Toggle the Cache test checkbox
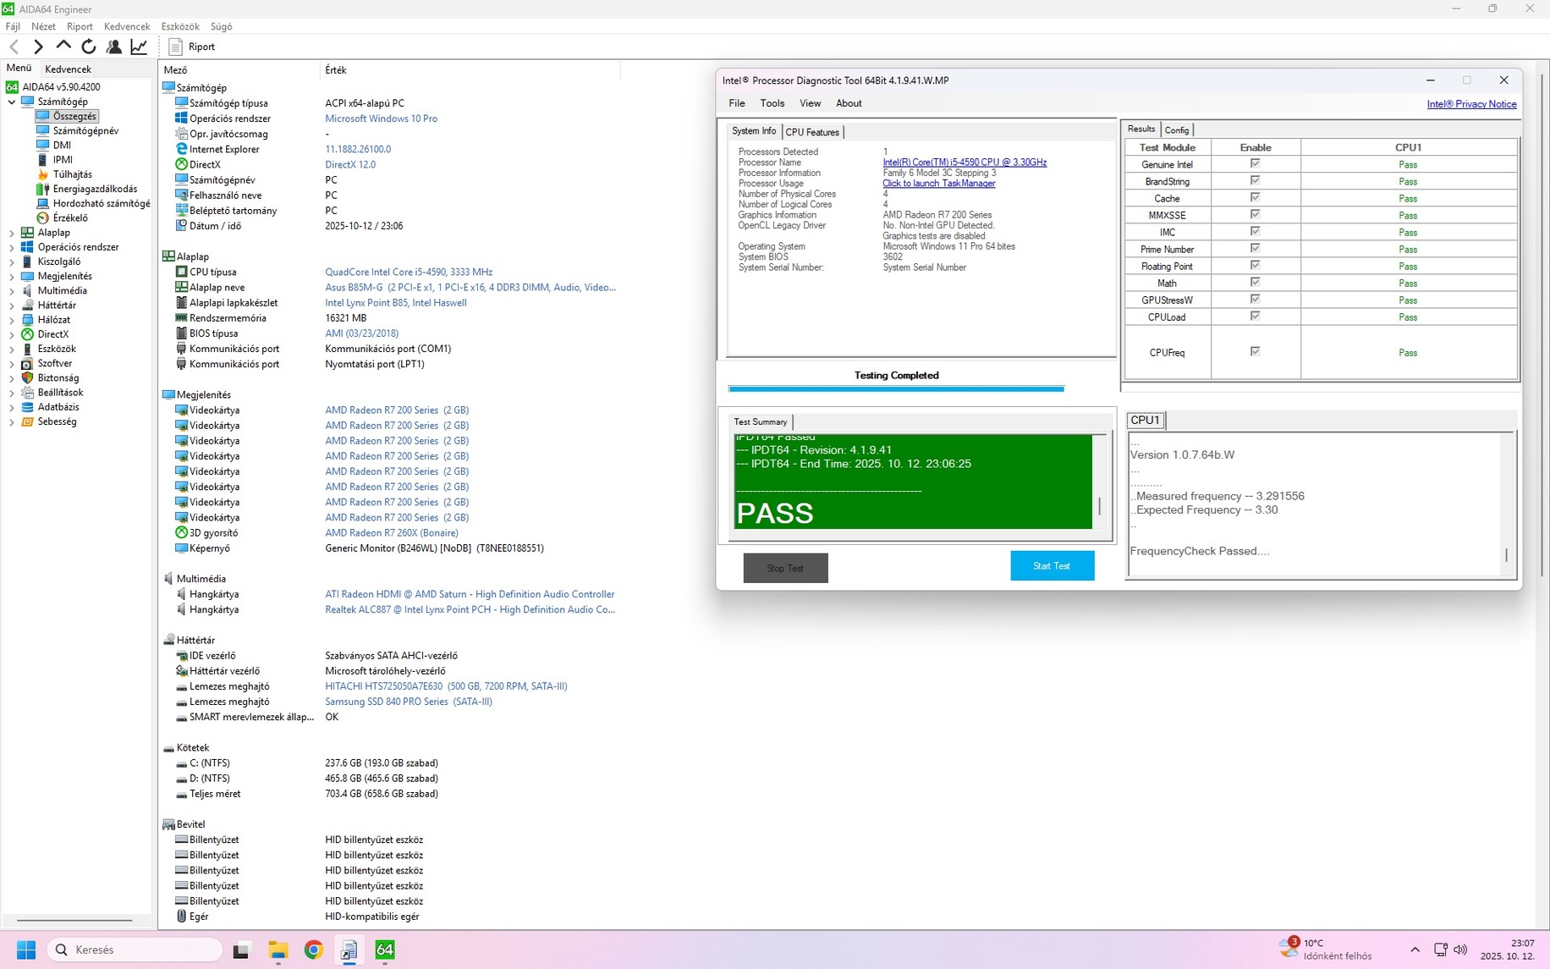Image resolution: width=1550 pixels, height=969 pixels. (x=1255, y=197)
